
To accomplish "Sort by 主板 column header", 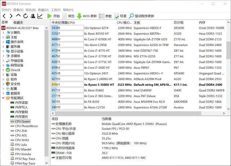I will [137, 23].
